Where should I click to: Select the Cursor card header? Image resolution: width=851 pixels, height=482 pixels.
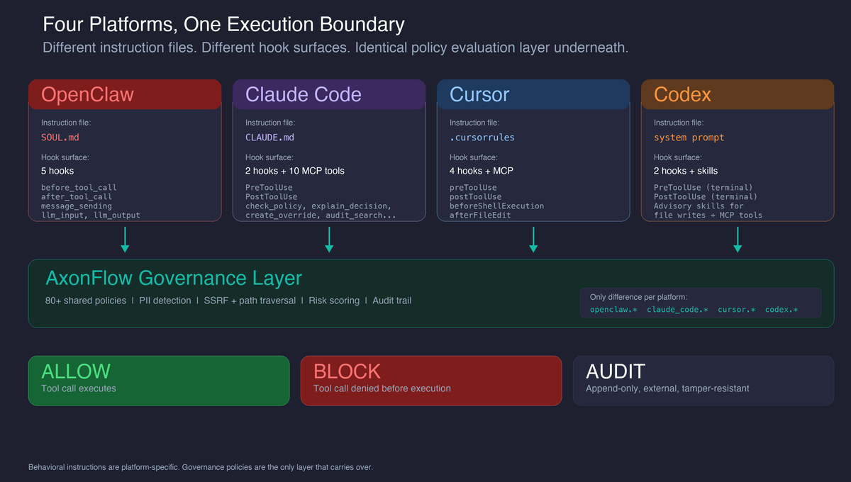tap(533, 94)
